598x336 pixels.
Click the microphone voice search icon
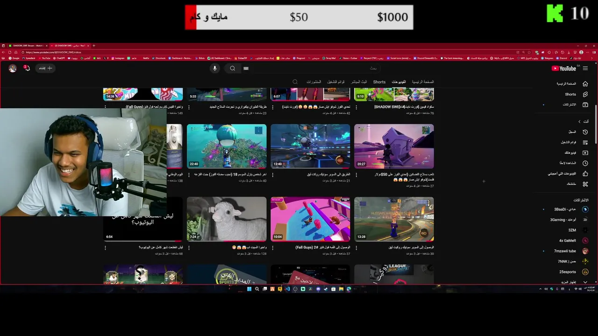coord(215,68)
